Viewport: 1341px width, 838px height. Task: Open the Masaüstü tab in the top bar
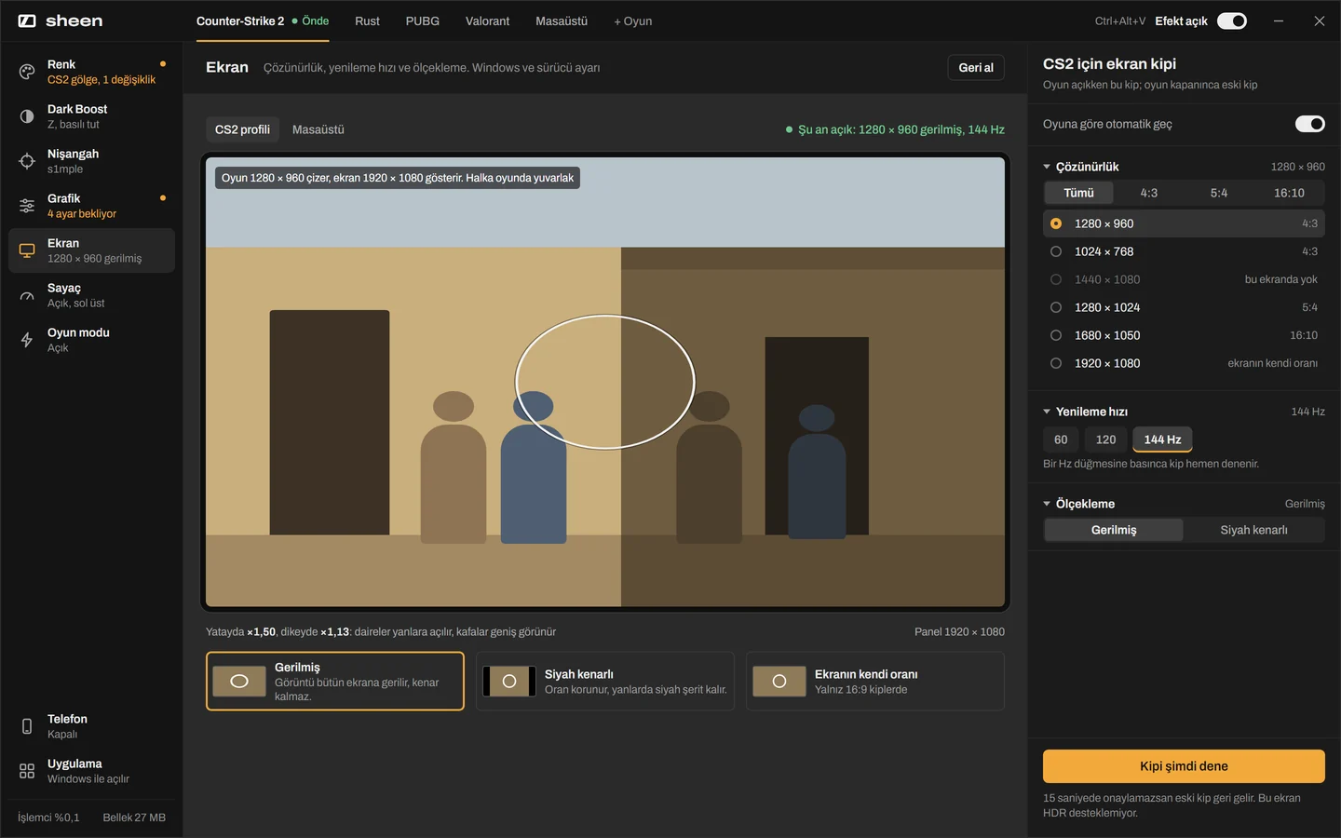(562, 20)
